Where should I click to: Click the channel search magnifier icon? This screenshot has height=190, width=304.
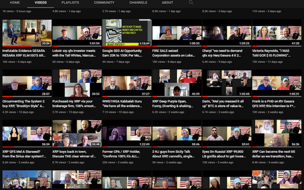click(x=191, y=3)
